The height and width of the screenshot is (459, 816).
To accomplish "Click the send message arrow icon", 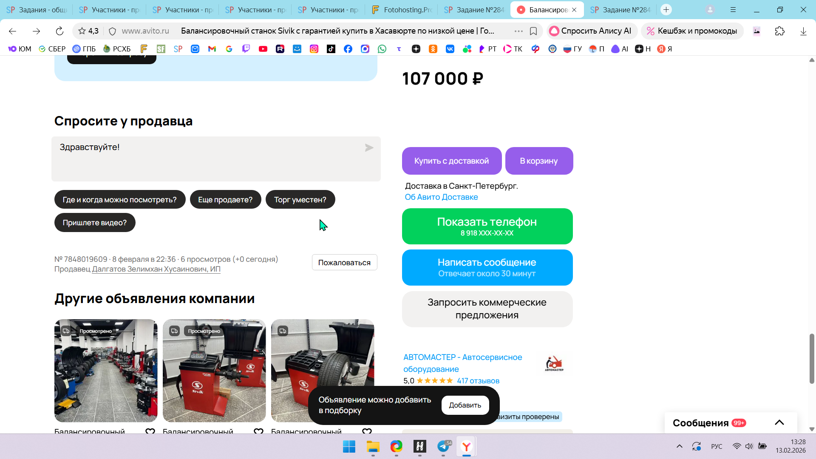I will pos(369,147).
